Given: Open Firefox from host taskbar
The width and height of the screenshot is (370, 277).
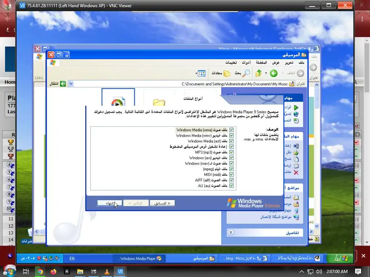Looking at the screenshot, I should click(53, 272).
